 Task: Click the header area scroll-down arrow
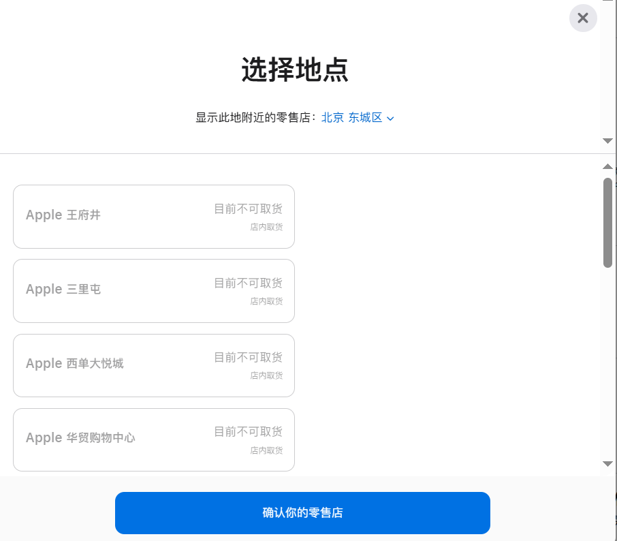[x=607, y=140]
